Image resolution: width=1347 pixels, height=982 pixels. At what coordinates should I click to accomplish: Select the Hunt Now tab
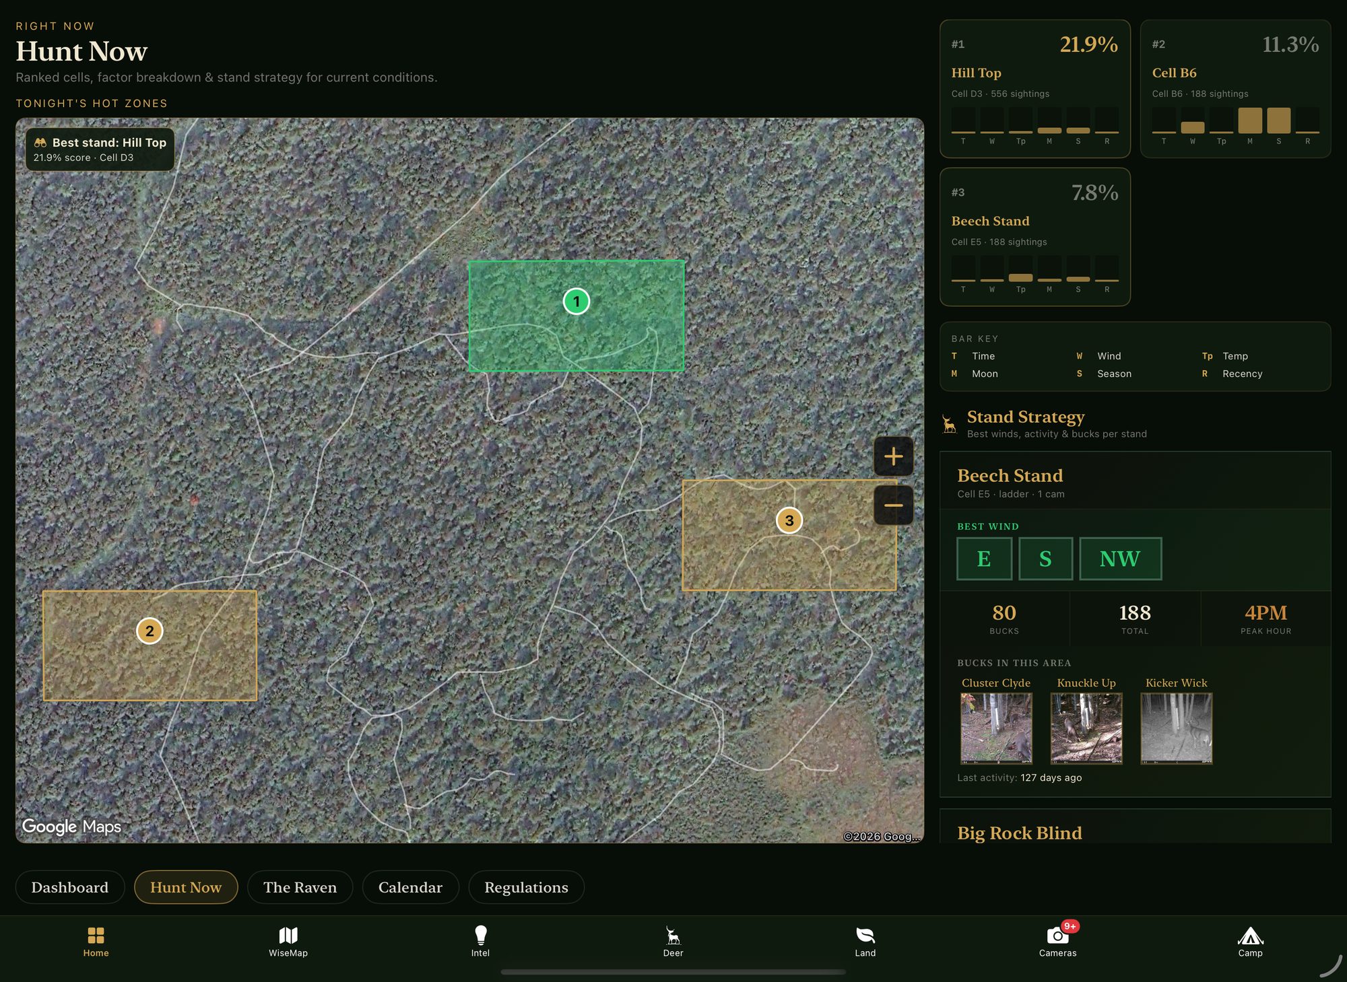click(x=186, y=887)
